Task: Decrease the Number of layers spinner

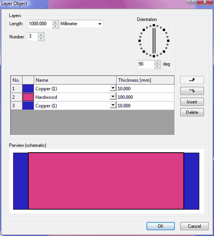Action: (41, 39)
